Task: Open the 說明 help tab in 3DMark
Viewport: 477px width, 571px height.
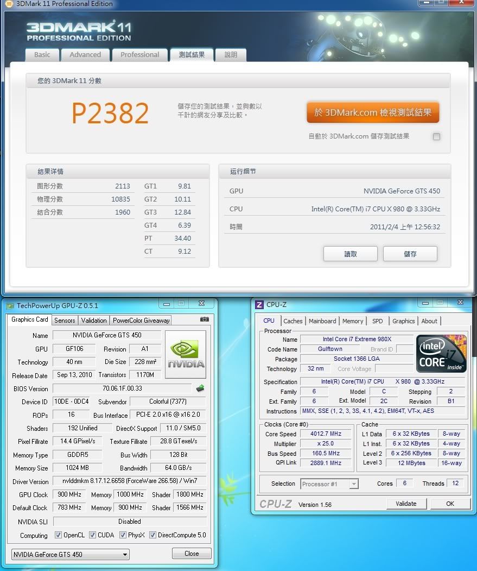Action: click(231, 55)
